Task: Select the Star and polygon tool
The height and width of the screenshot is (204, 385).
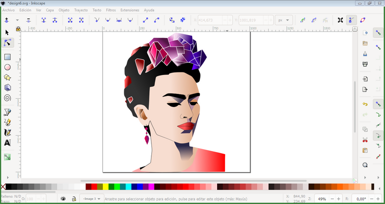Action: coord(8,77)
